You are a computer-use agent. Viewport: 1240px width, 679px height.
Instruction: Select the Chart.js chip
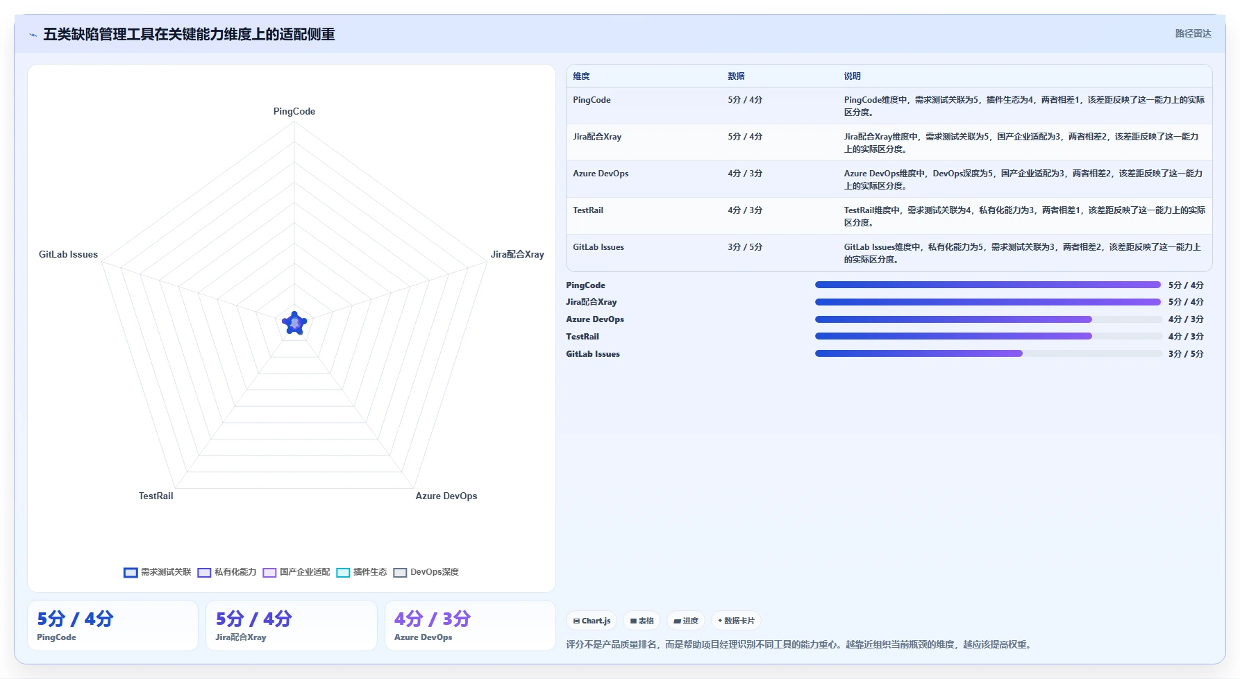[592, 621]
